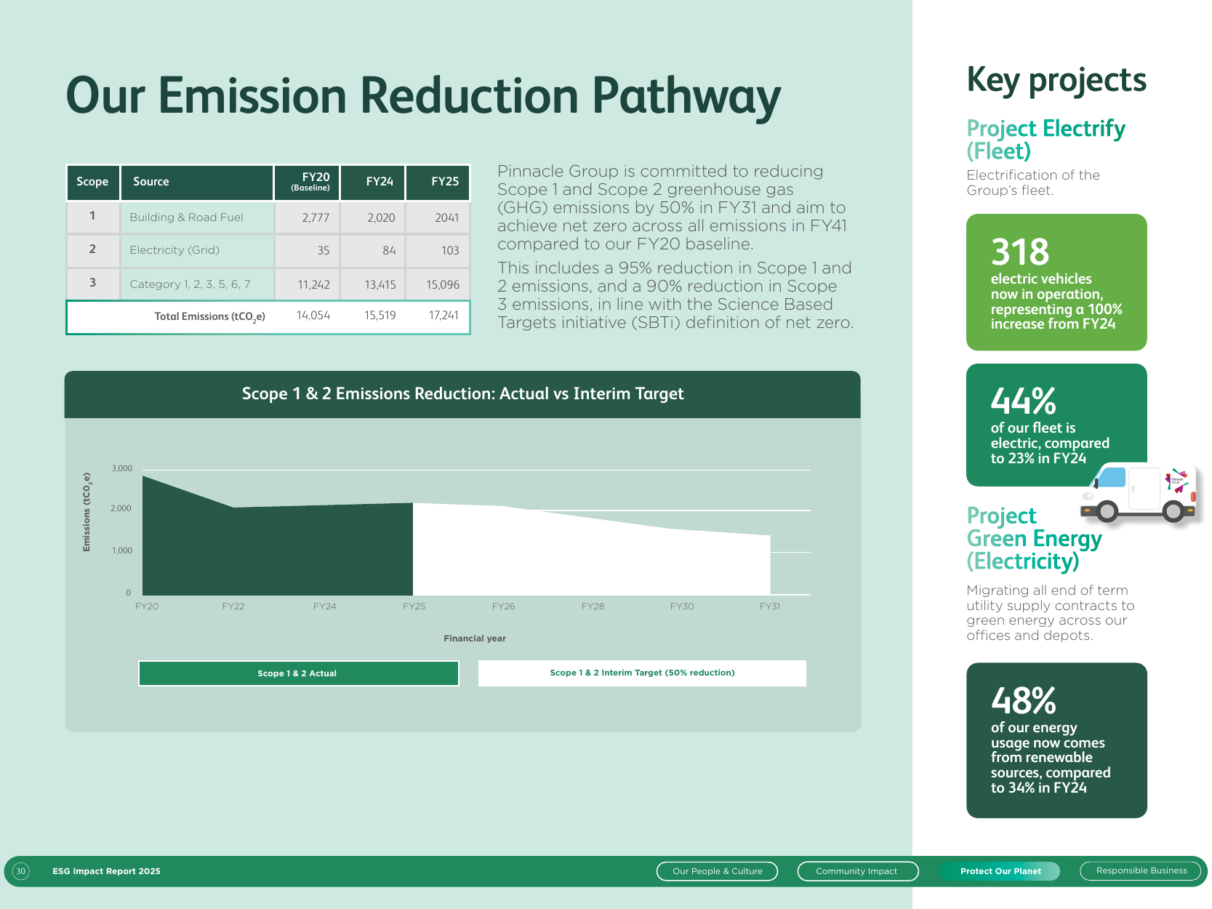Click the 95% reduction paragraph
Image resolution: width=1212 pixels, height=909 pixels.
point(675,295)
